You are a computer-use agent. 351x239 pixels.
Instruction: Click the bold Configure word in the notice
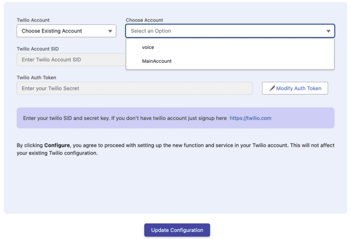click(57, 145)
